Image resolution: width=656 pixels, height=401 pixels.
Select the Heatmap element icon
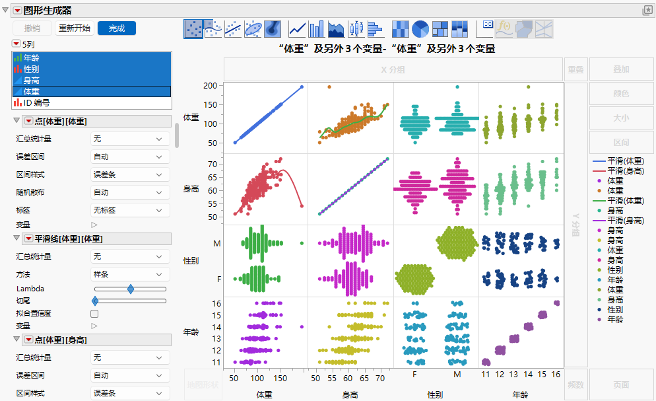(401, 29)
